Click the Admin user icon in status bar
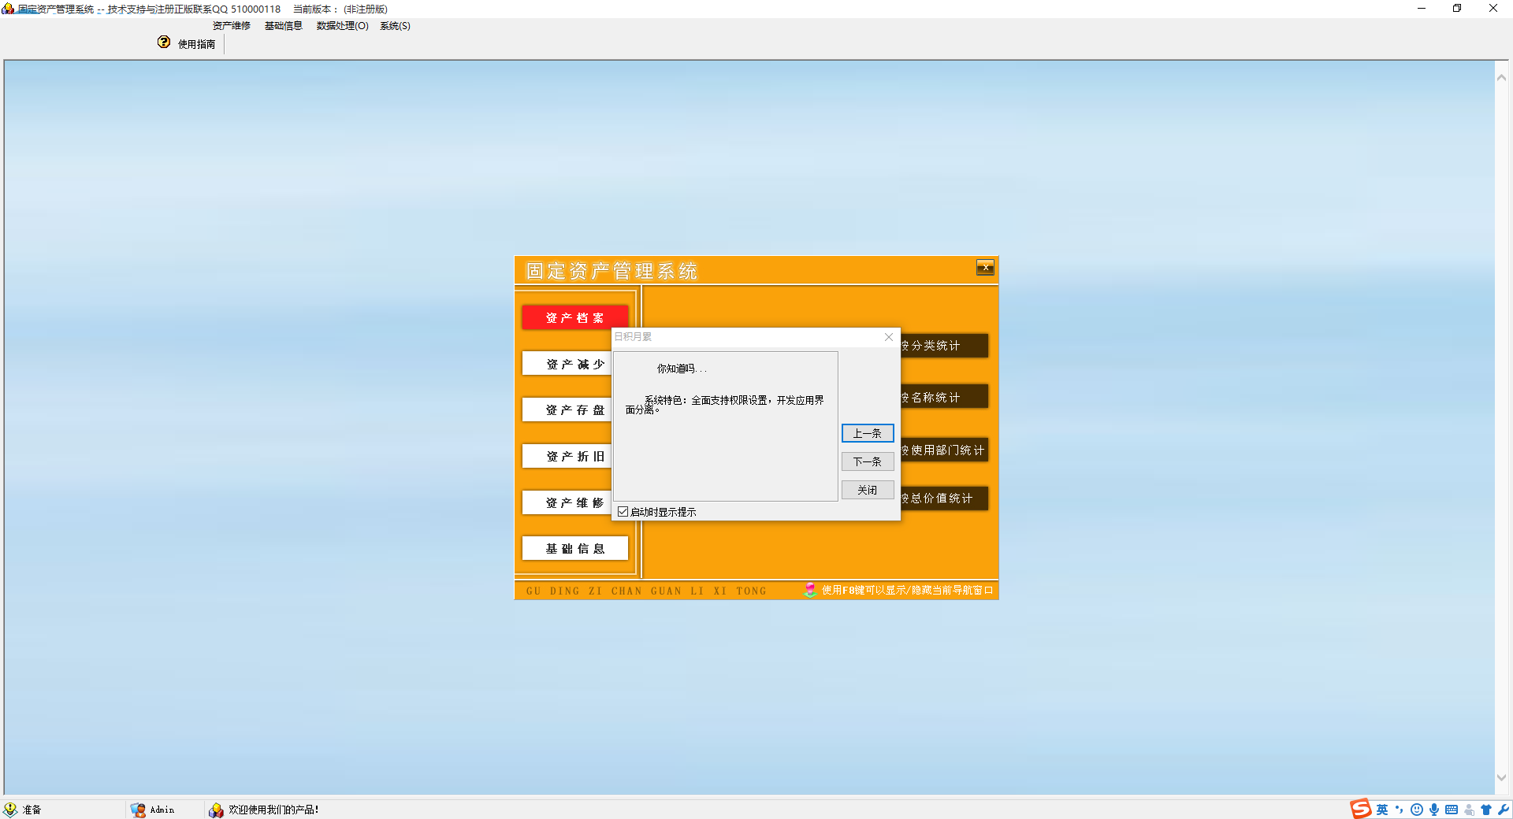Viewport: 1513px width, 819px height. pyautogui.click(x=138, y=810)
